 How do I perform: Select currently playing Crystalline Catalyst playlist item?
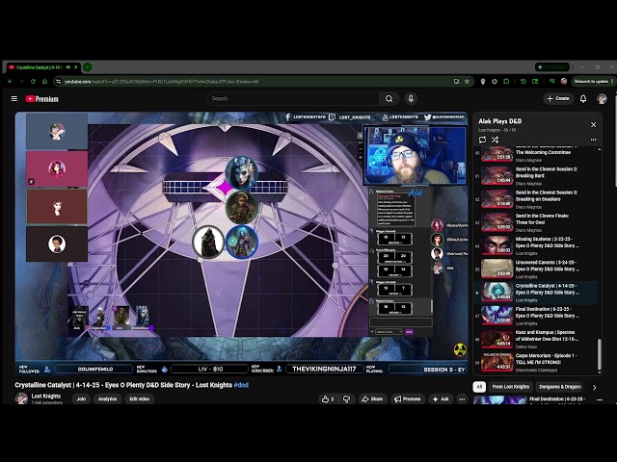pos(536,293)
